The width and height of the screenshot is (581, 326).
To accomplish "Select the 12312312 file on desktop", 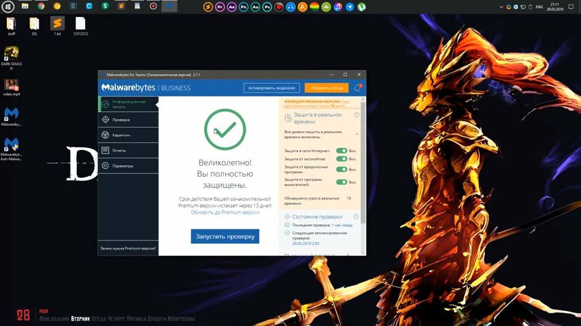I will pyautogui.click(x=80, y=26).
